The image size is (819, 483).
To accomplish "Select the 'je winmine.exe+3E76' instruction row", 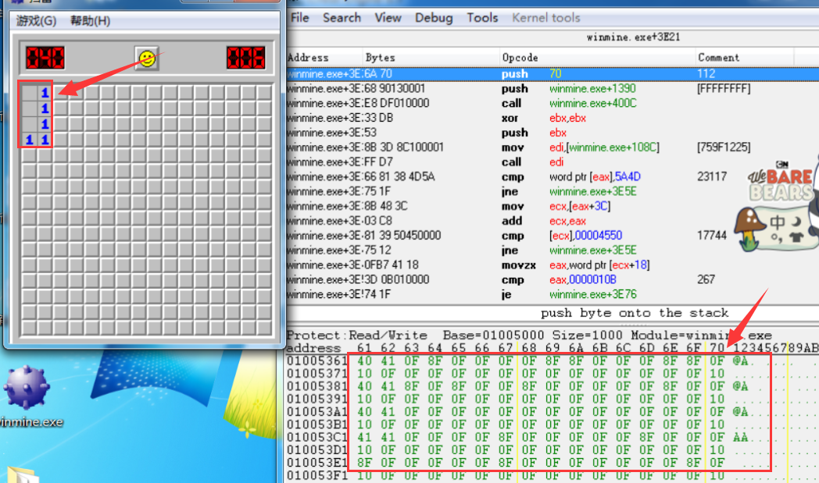I will point(553,294).
